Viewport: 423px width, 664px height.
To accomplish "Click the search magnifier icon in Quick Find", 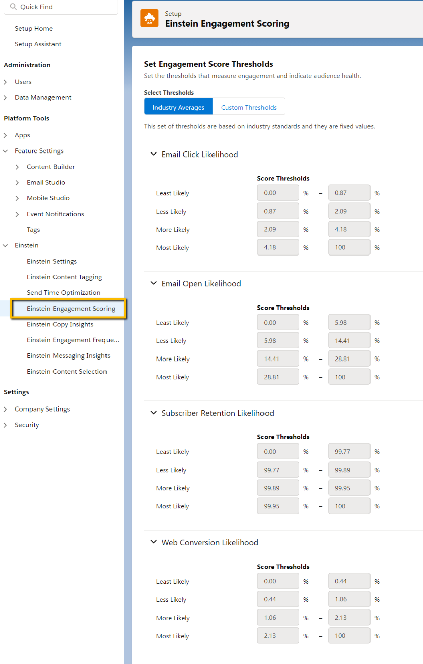I will click(13, 7).
